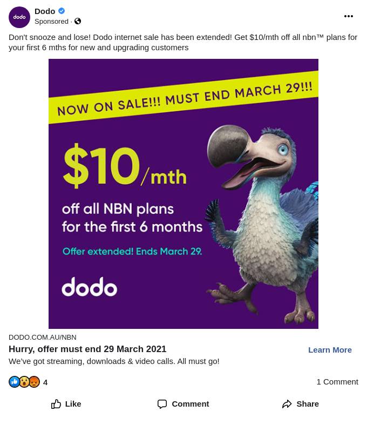
Task: Open the DODO.COM.AU/NBN link
Action: 42,337
